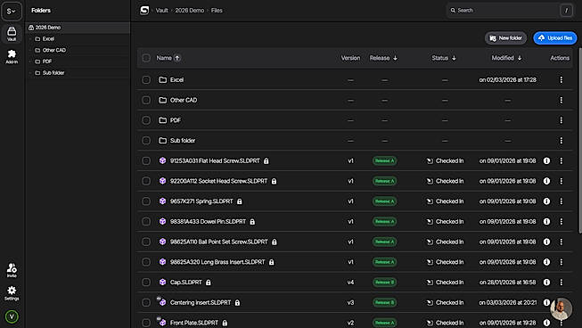Sort by Name column arrow

(x=177, y=58)
